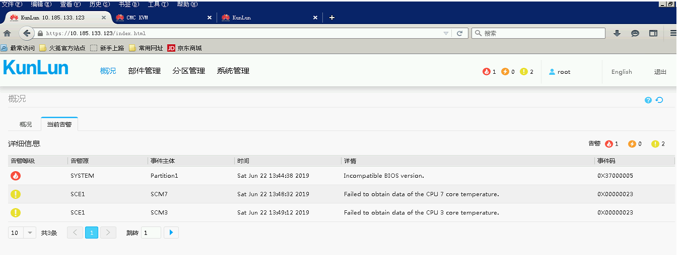682x255 pixels.
Task: Open 京东商城 bookmark
Action: 184,48
